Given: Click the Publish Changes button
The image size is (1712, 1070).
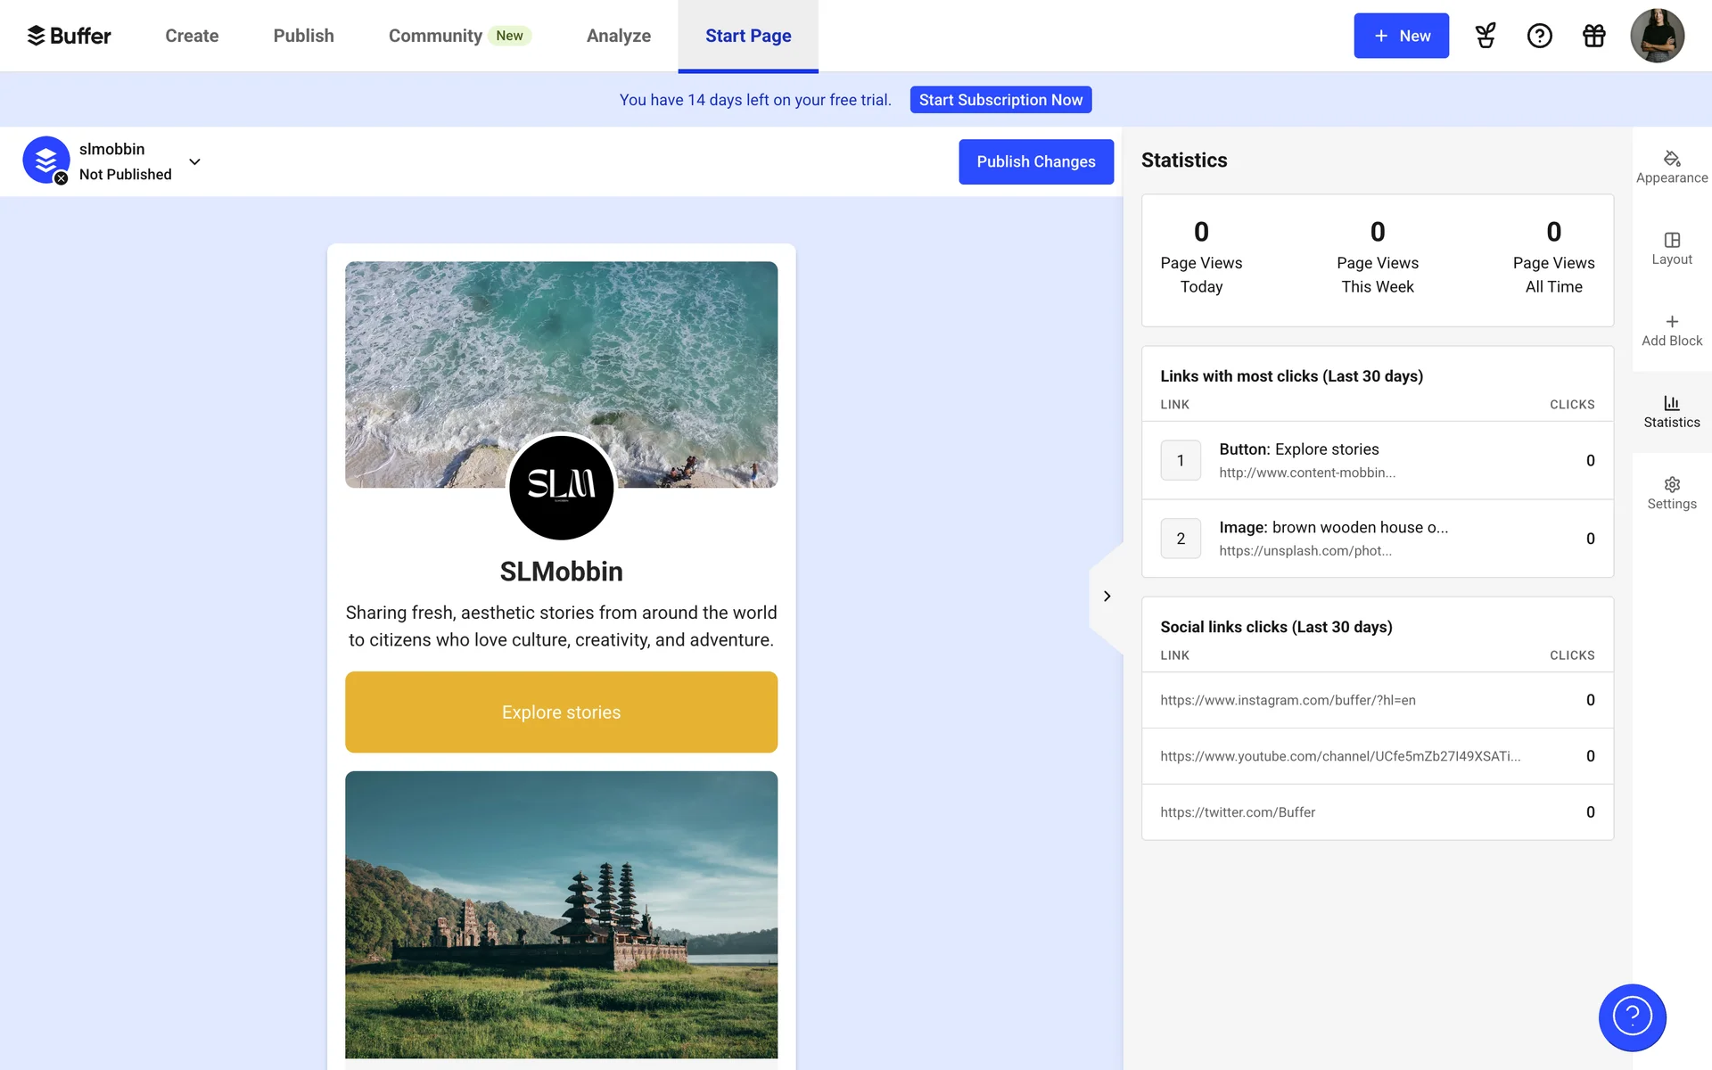Looking at the screenshot, I should tap(1035, 161).
